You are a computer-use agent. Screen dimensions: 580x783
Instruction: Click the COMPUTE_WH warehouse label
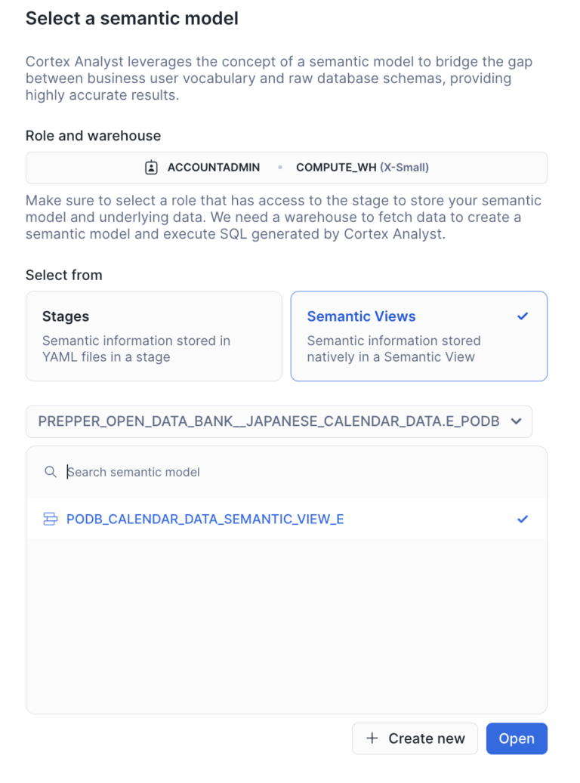tap(338, 168)
